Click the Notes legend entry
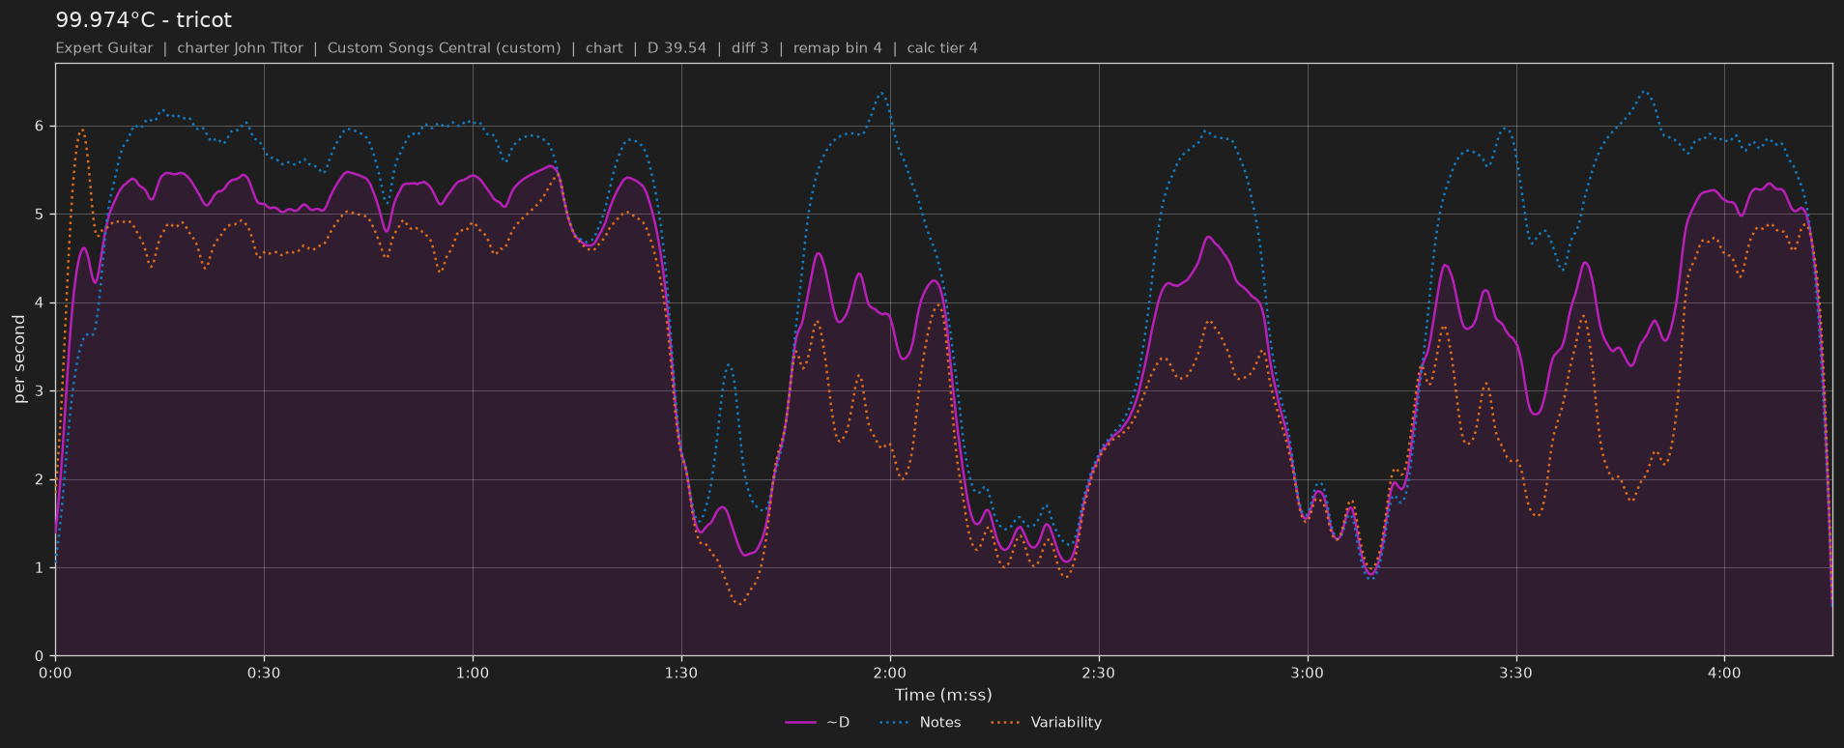 [x=920, y=722]
